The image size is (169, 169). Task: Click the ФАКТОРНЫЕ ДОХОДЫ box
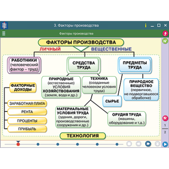(23, 88)
